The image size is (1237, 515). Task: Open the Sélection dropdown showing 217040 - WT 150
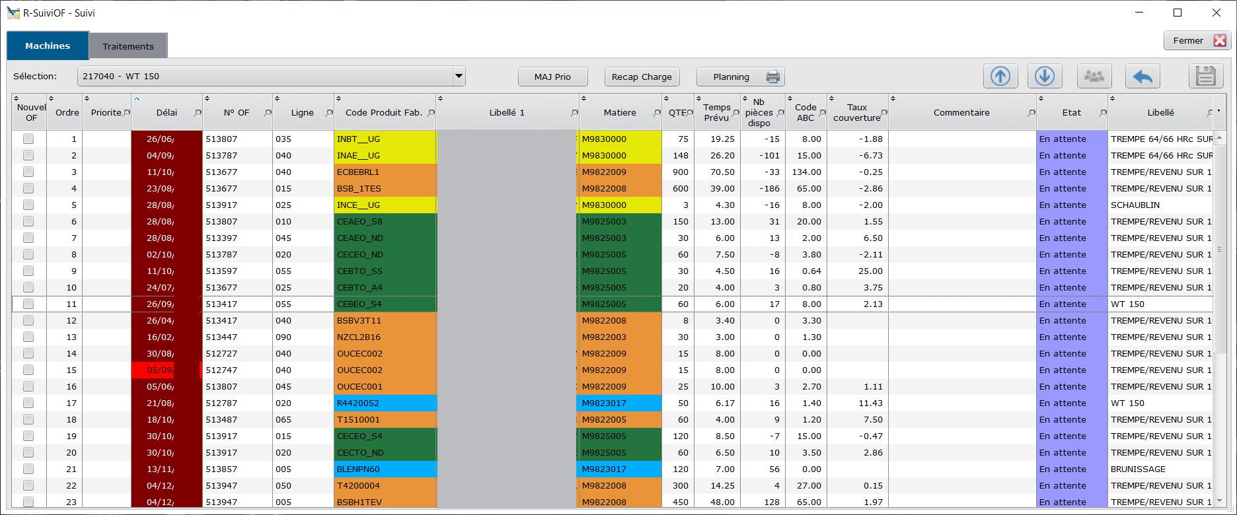272,77
